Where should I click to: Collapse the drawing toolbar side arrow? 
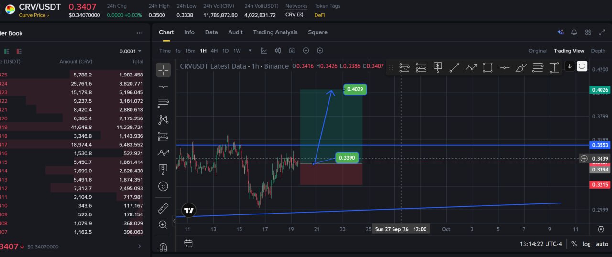tap(174, 221)
